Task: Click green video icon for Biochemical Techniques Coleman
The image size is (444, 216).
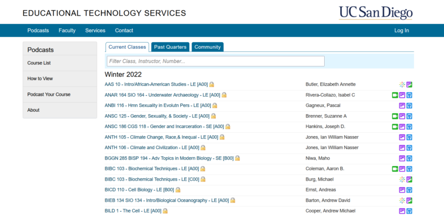Action: (395, 169)
